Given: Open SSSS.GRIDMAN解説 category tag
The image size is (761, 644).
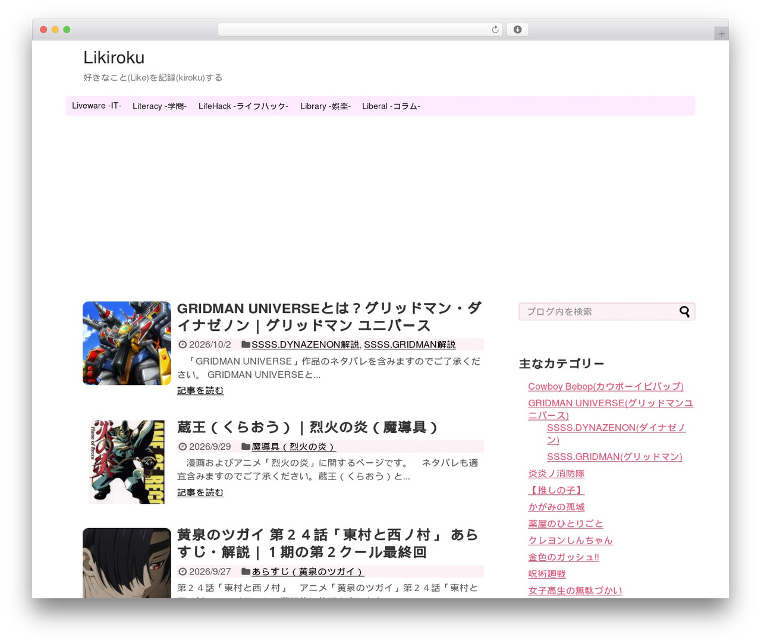Looking at the screenshot, I should 410,345.
